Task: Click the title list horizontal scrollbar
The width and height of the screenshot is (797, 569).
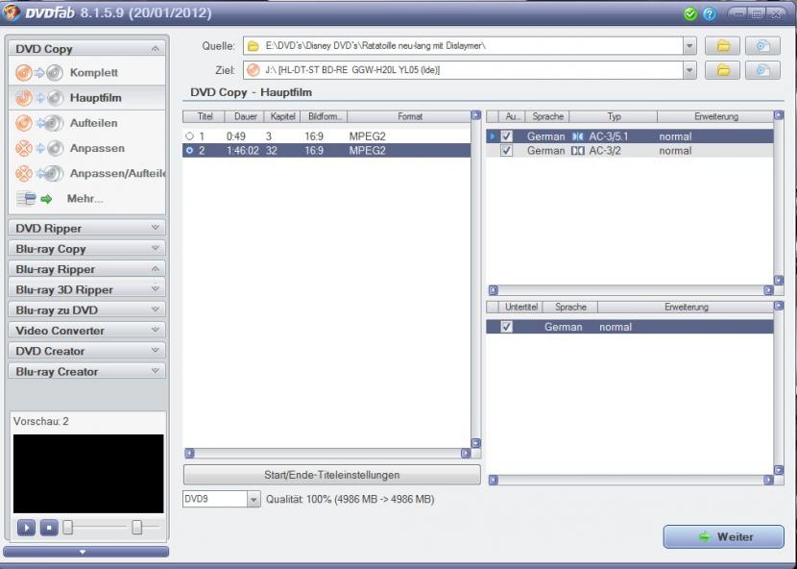Action: click(327, 453)
